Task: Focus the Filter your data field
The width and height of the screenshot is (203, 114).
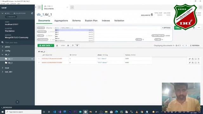Action: [17, 42]
